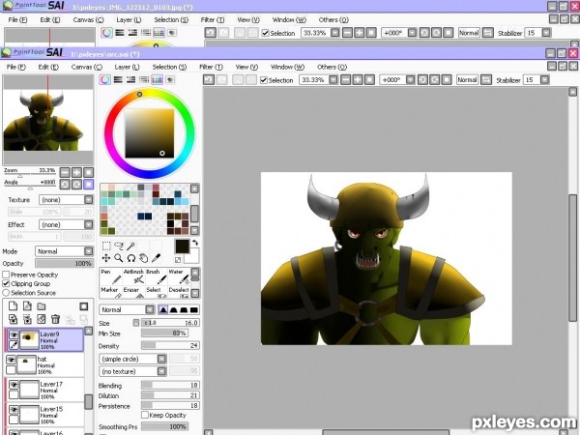Select the rectangular selection tool
The height and width of the screenshot is (435, 580).
pyautogui.click(x=106, y=246)
